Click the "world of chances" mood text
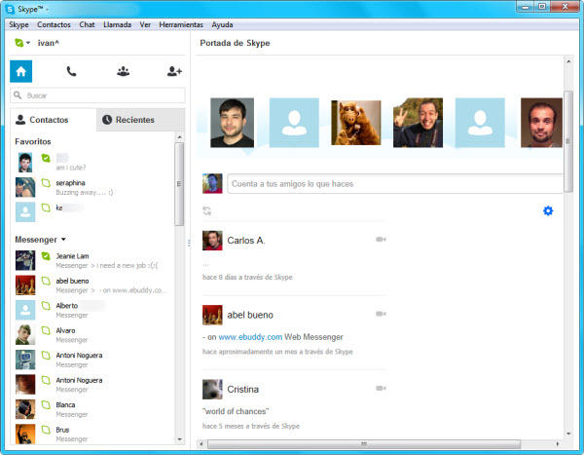The image size is (584, 455). click(x=236, y=411)
